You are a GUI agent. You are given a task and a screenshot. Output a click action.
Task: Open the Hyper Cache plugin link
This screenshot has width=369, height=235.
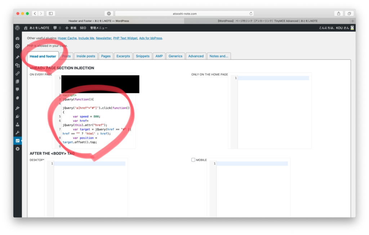[x=67, y=38]
